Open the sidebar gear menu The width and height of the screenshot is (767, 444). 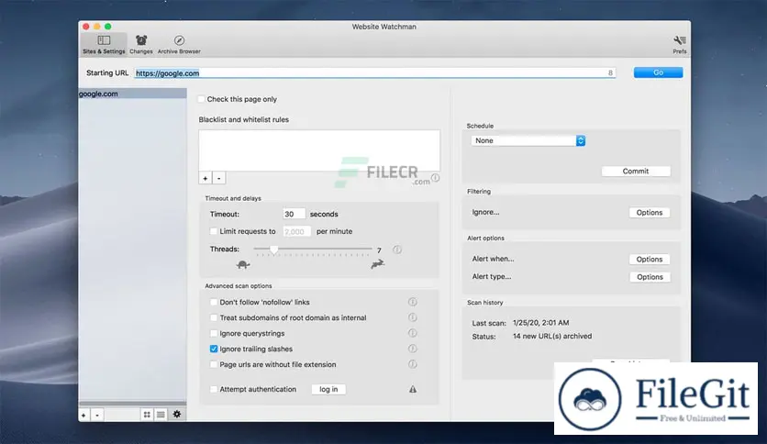click(x=176, y=414)
